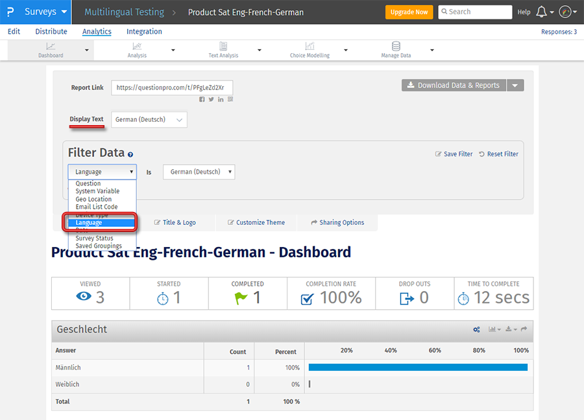Screen dimensions: 584x420
Task: Select Language in the filter list
Action: pyautogui.click(x=89, y=222)
